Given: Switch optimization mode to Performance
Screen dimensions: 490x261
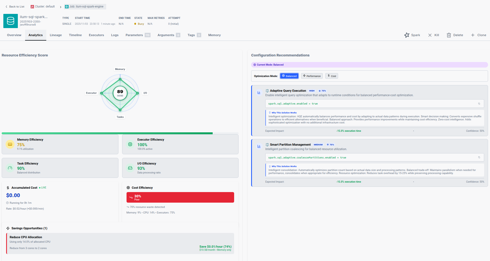Looking at the screenshot, I should tap(312, 76).
